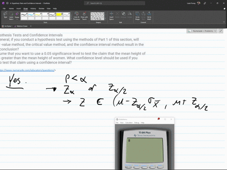Switch to the View ribbon tab
The height and width of the screenshot is (170, 227).
pyautogui.click(x=49, y=8)
